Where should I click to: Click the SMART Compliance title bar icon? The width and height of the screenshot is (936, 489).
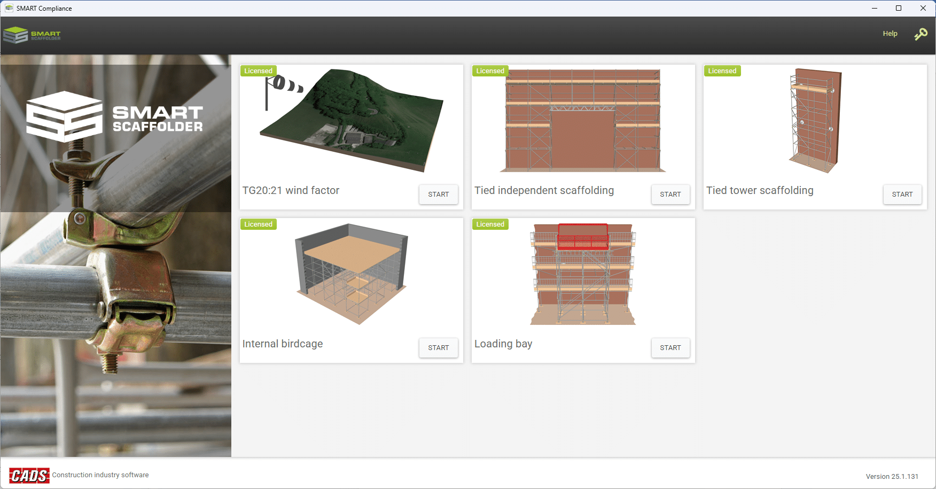[x=9, y=8]
